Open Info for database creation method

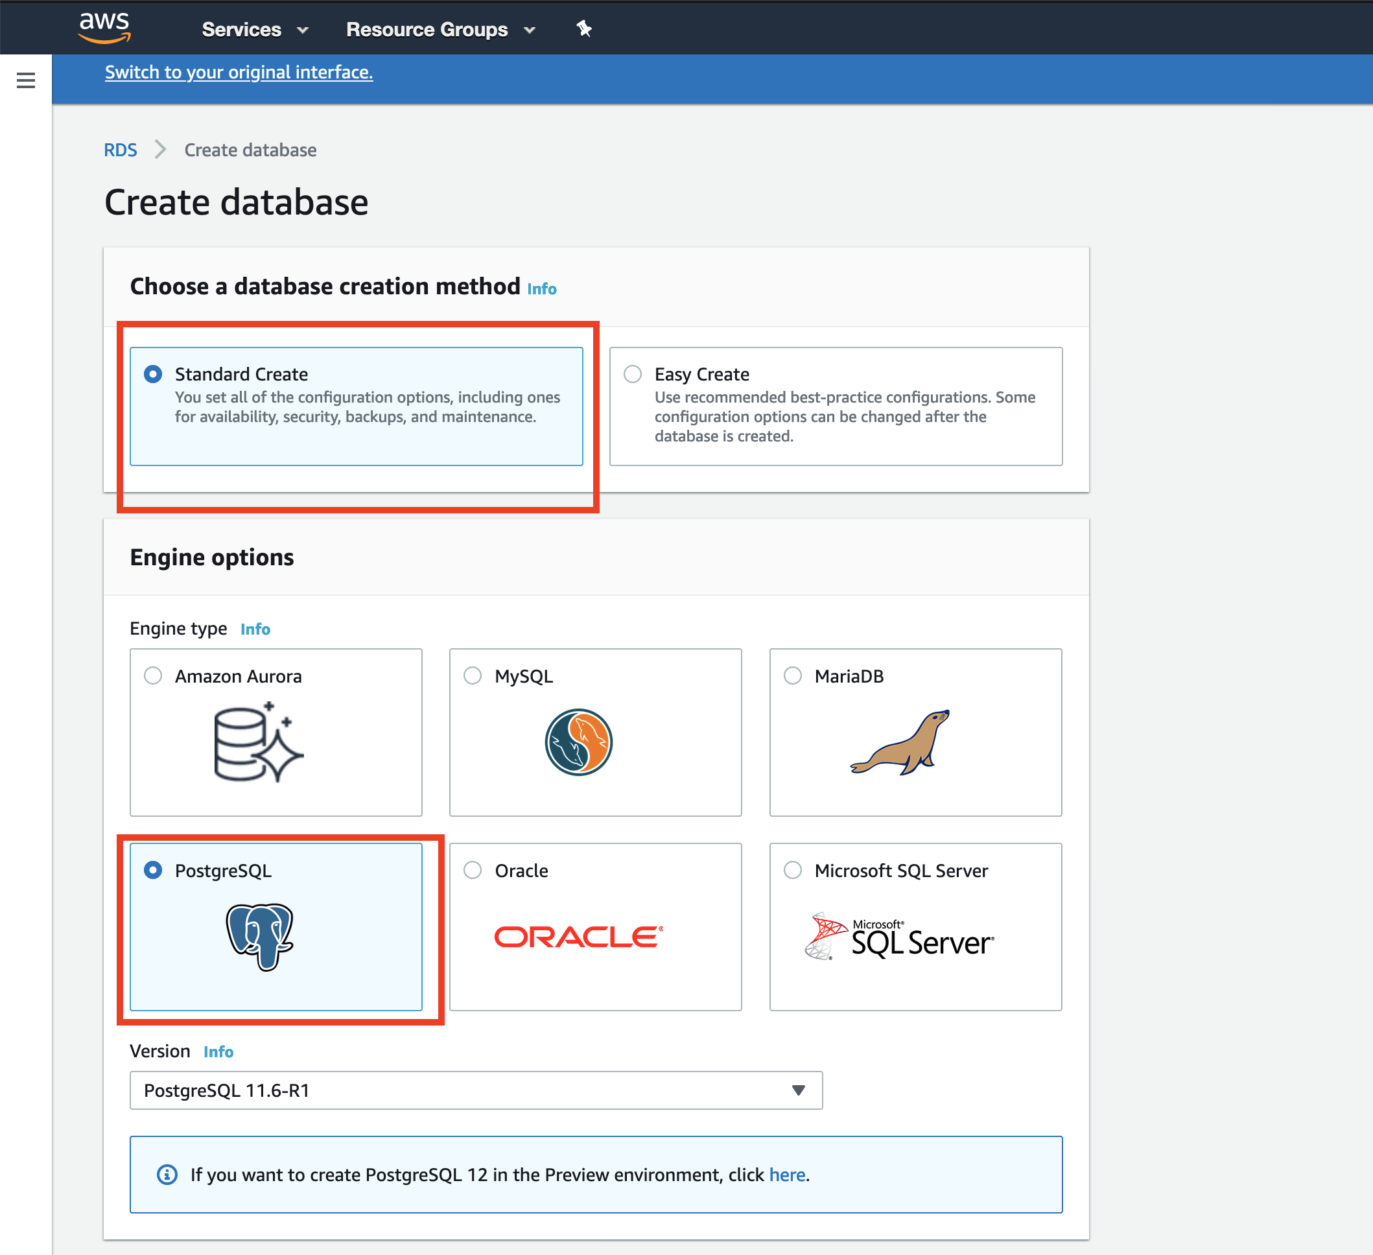point(542,288)
